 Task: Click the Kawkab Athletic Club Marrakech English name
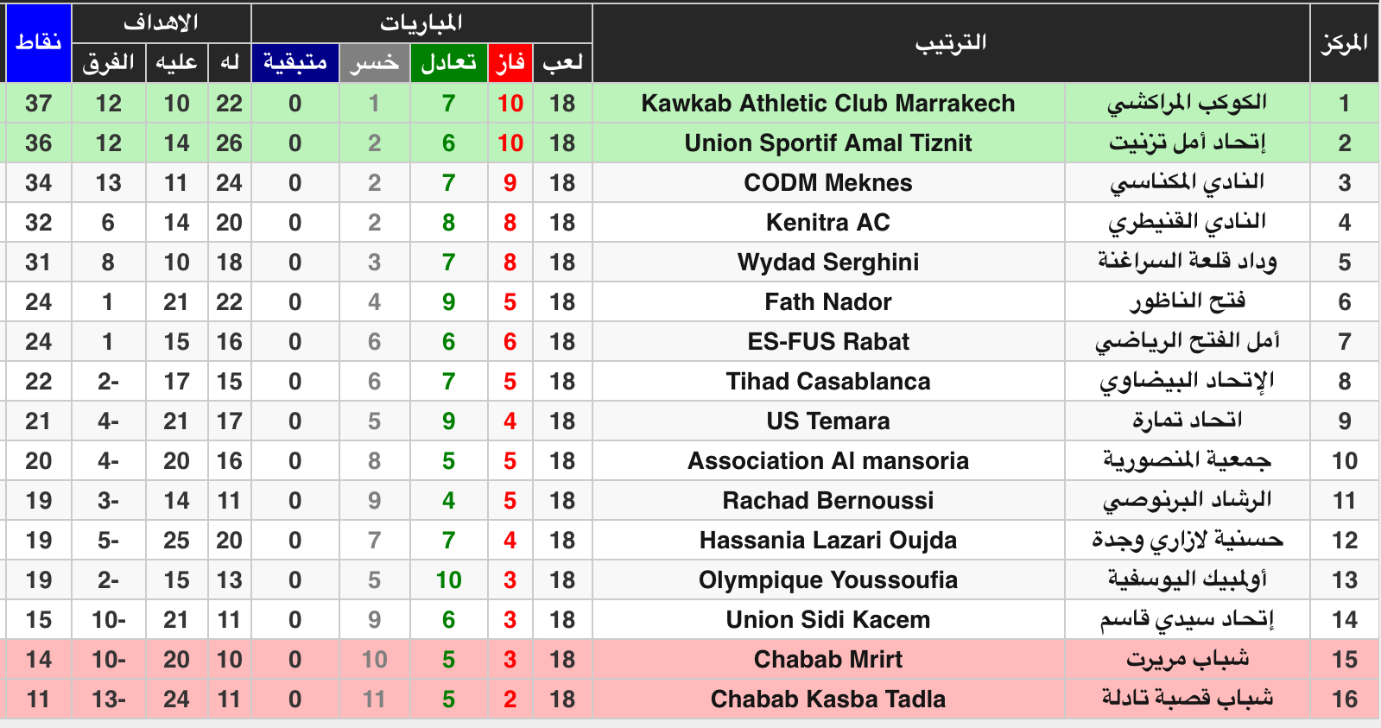[827, 104]
